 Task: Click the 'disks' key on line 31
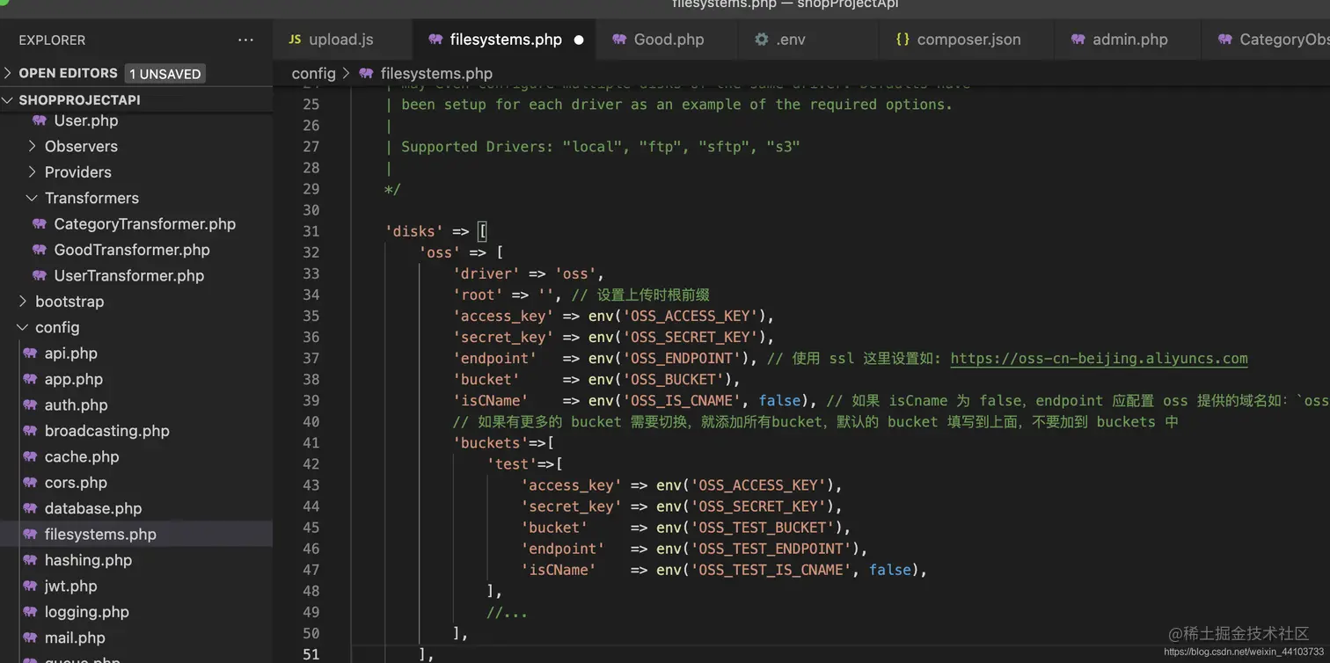[x=414, y=231]
